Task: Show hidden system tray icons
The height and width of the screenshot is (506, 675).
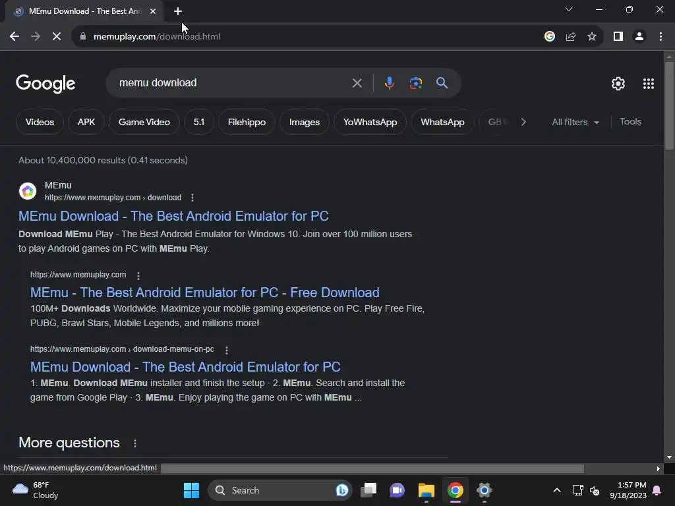Action: coord(556,490)
